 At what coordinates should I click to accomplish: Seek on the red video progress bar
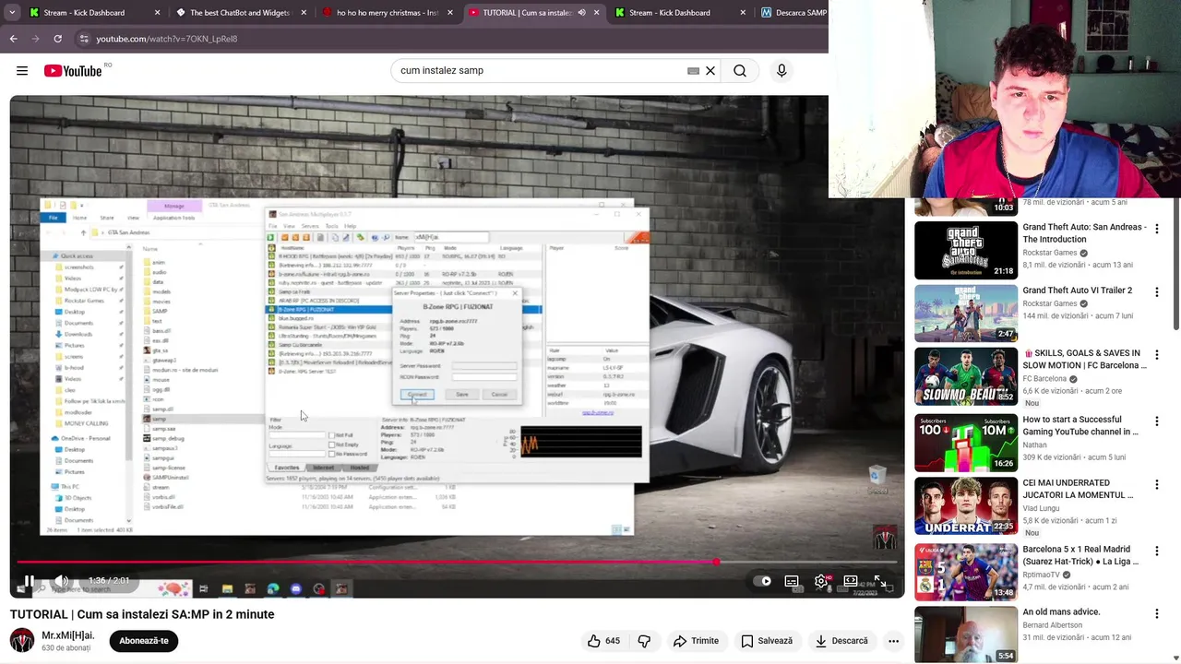tap(458, 561)
